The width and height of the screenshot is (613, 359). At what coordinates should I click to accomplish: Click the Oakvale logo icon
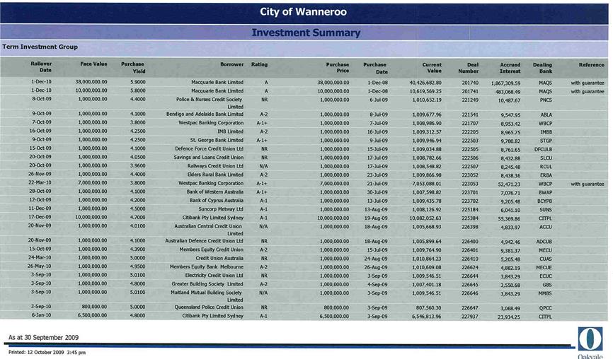(590, 339)
